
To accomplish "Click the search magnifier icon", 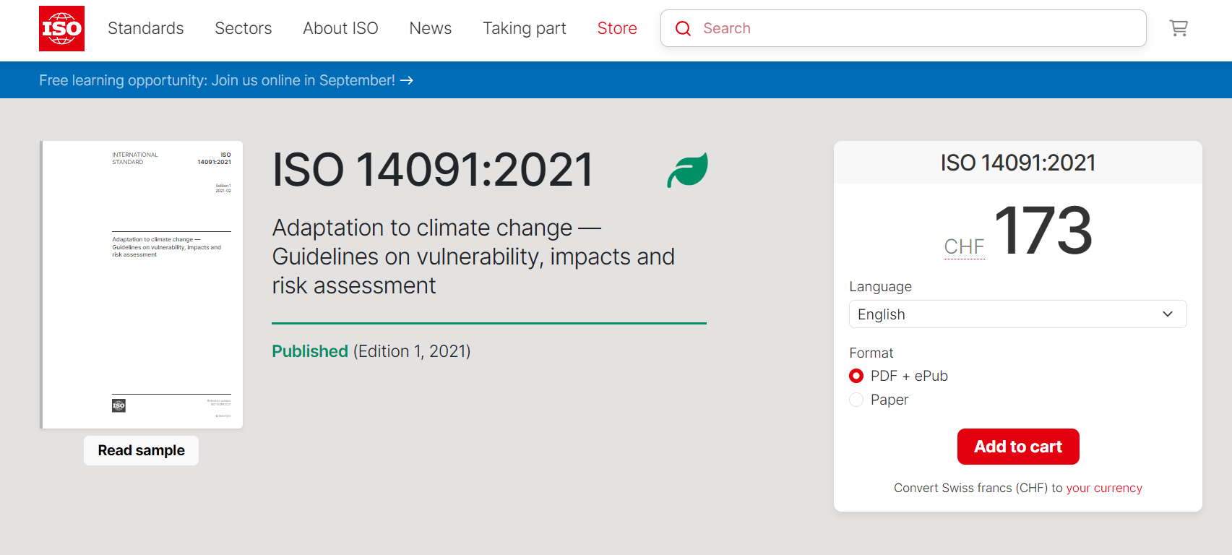I will pos(683,28).
